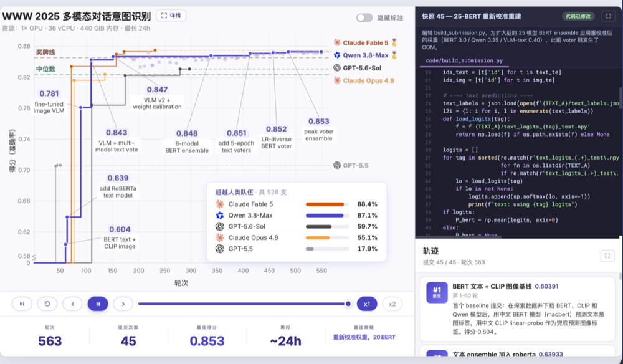Screen dimensions: 623x364
Task: Expand the code snapshot panel fullscreen
Action: [x=608, y=16]
